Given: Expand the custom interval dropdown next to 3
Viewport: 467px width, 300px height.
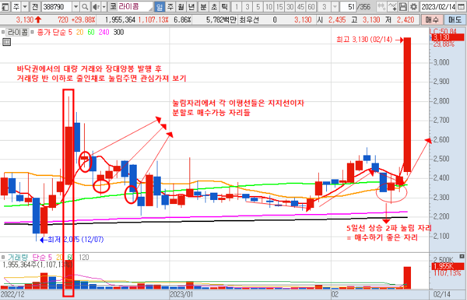Looking at the screenshot, I should [x=335, y=7].
